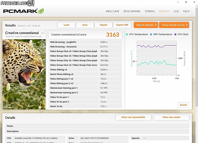Click the Name field in Details

(105, 126)
